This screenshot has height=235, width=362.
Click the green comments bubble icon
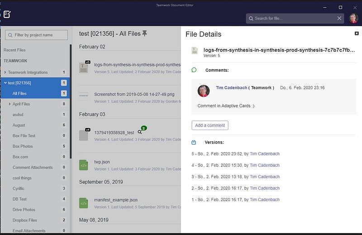coord(194,70)
